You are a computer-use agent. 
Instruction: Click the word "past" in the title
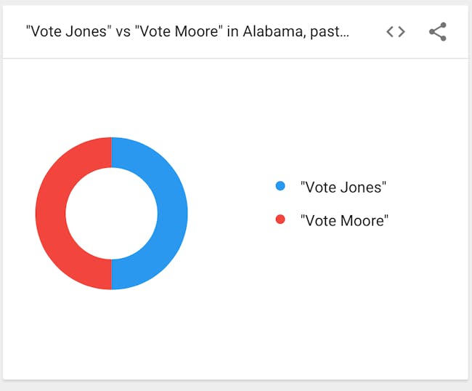pyautogui.click(x=325, y=32)
